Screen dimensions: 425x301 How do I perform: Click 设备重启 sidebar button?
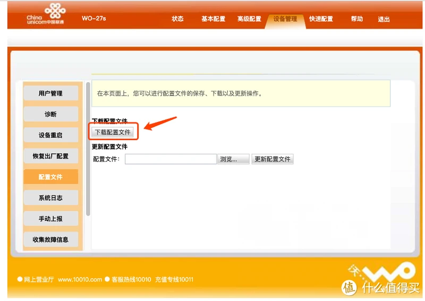coord(50,135)
